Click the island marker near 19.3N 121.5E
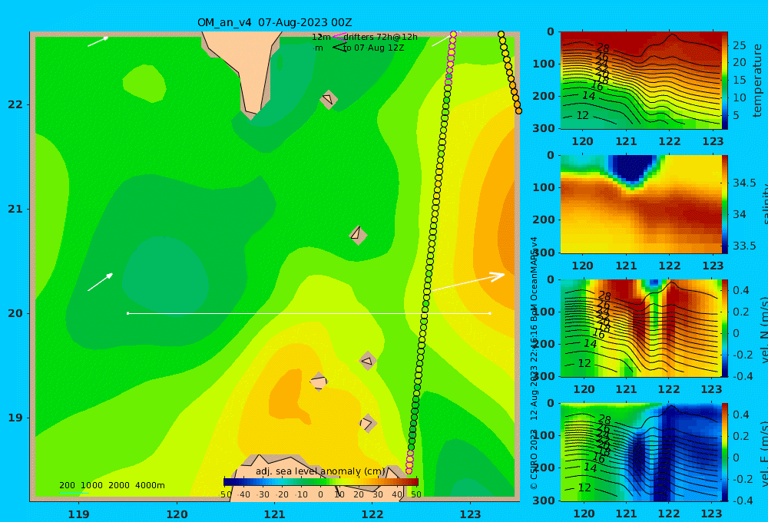Image resolution: width=768 pixels, height=522 pixels. 319,382
